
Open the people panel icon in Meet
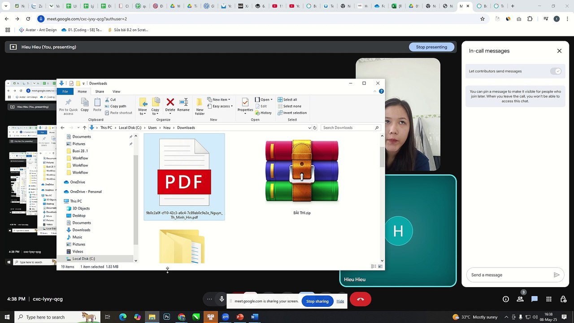coord(520,299)
